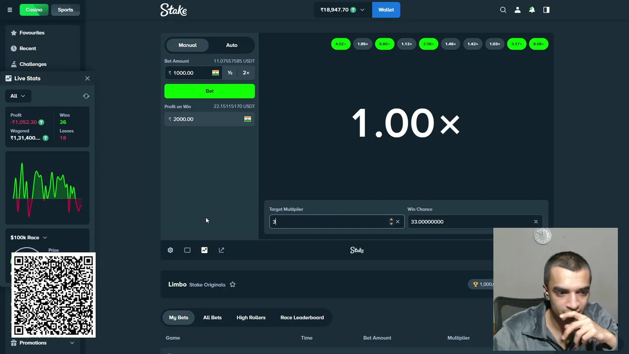Switch to Auto betting mode
629x354 pixels.
click(231, 45)
